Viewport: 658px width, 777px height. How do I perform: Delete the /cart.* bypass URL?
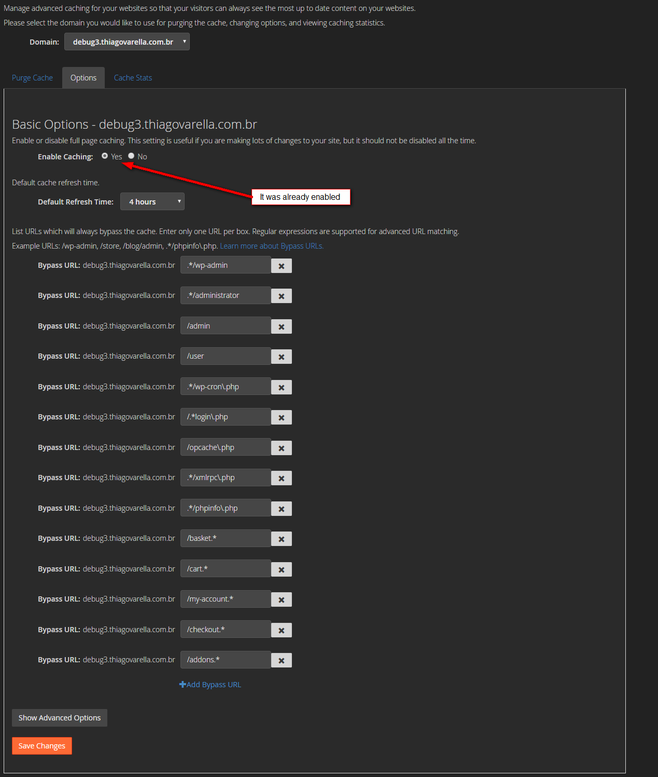[282, 569]
